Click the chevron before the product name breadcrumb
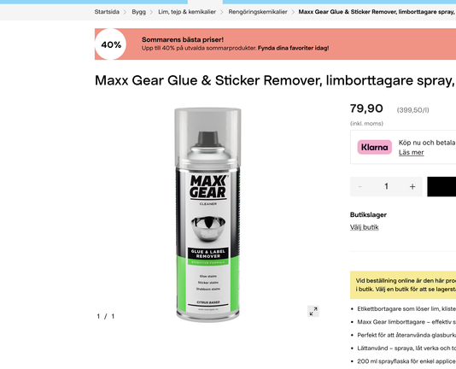The image size is (456, 369). pyautogui.click(x=293, y=12)
